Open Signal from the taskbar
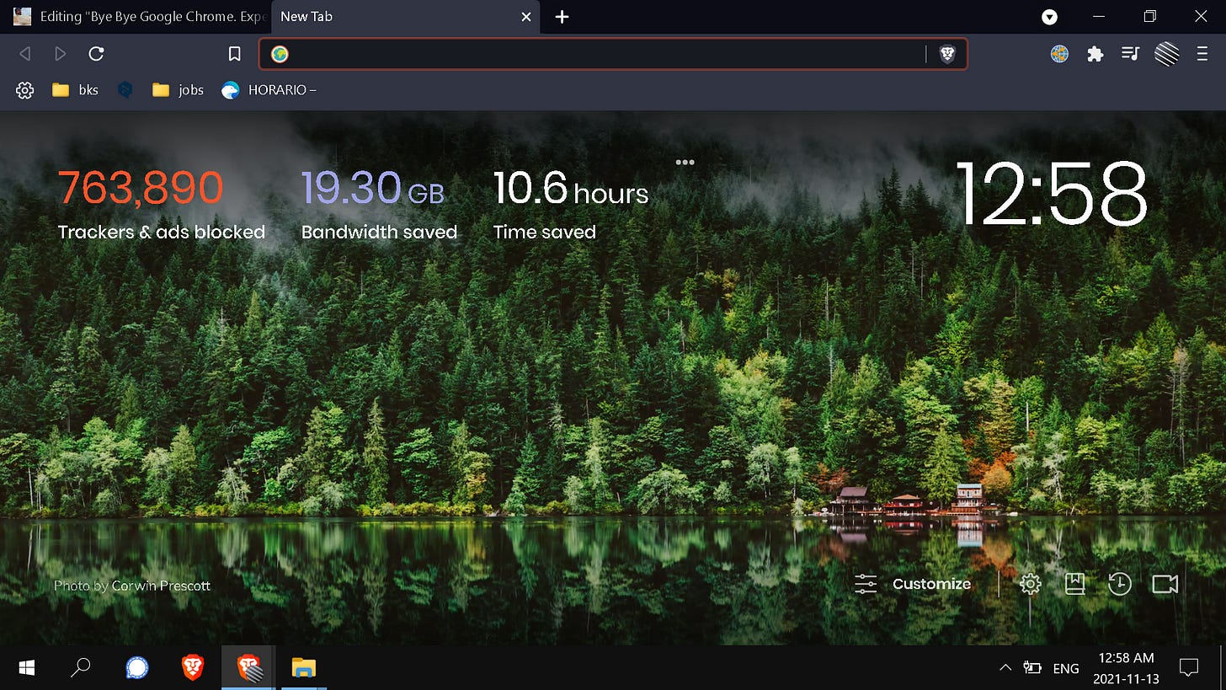 (136, 668)
